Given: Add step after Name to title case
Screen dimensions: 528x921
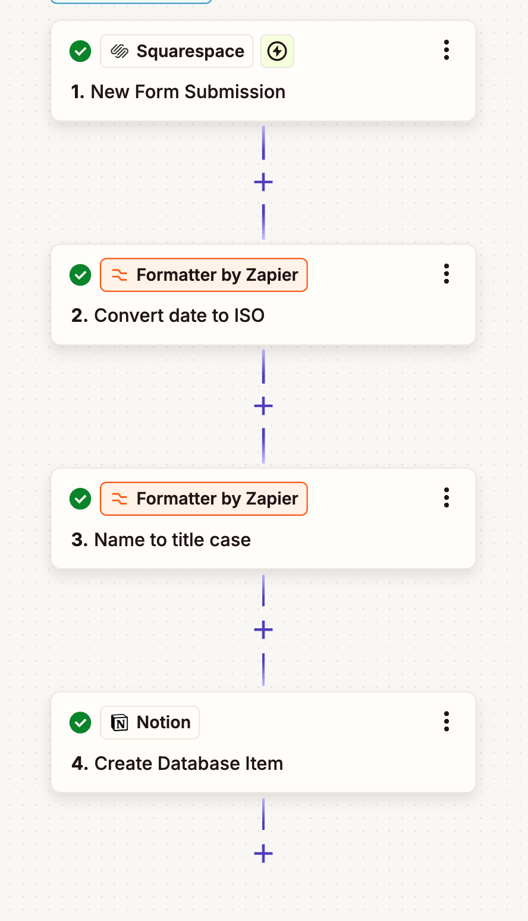Looking at the screenshot, I should [x=263, y=630].
